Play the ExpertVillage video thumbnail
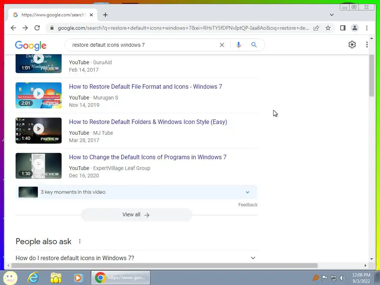Screen dimensions: 380x285 click(39, 166)
